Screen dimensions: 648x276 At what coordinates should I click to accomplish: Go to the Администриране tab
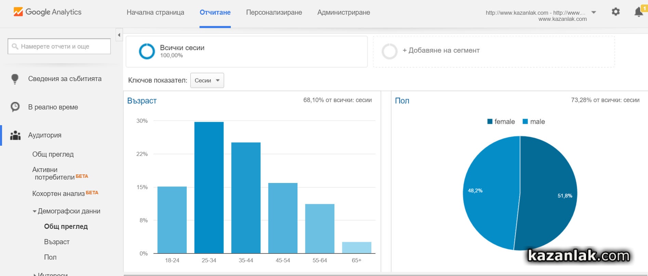[343, 13]
